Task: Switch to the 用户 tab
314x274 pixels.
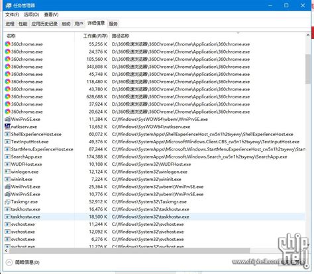Action: tap(79, 24)
